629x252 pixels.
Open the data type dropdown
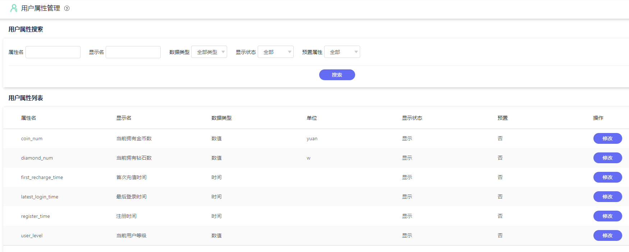point(209,52)
